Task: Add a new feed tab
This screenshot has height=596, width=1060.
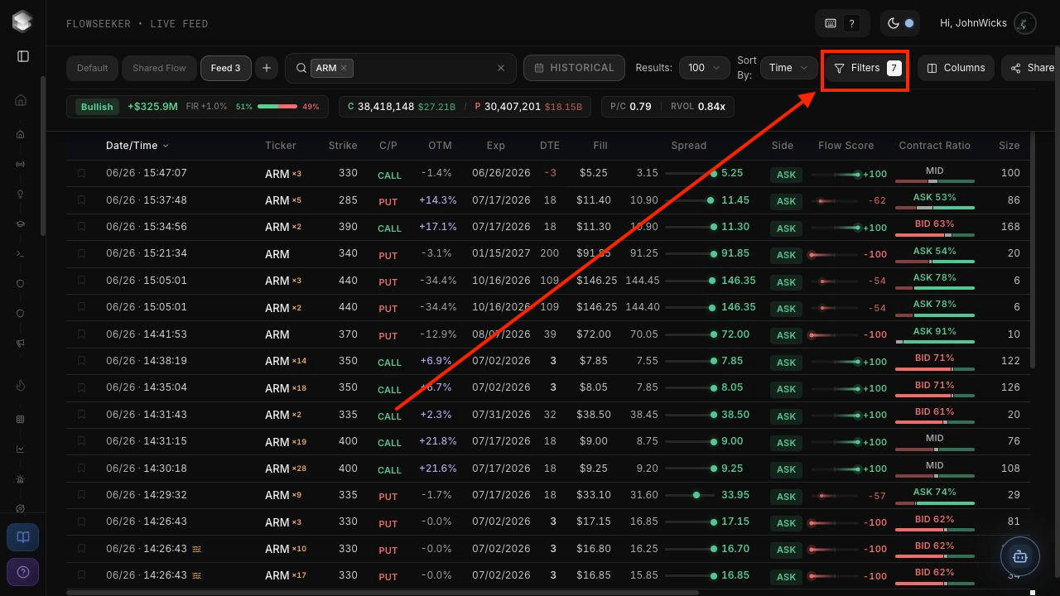Action: click(267, 68)
